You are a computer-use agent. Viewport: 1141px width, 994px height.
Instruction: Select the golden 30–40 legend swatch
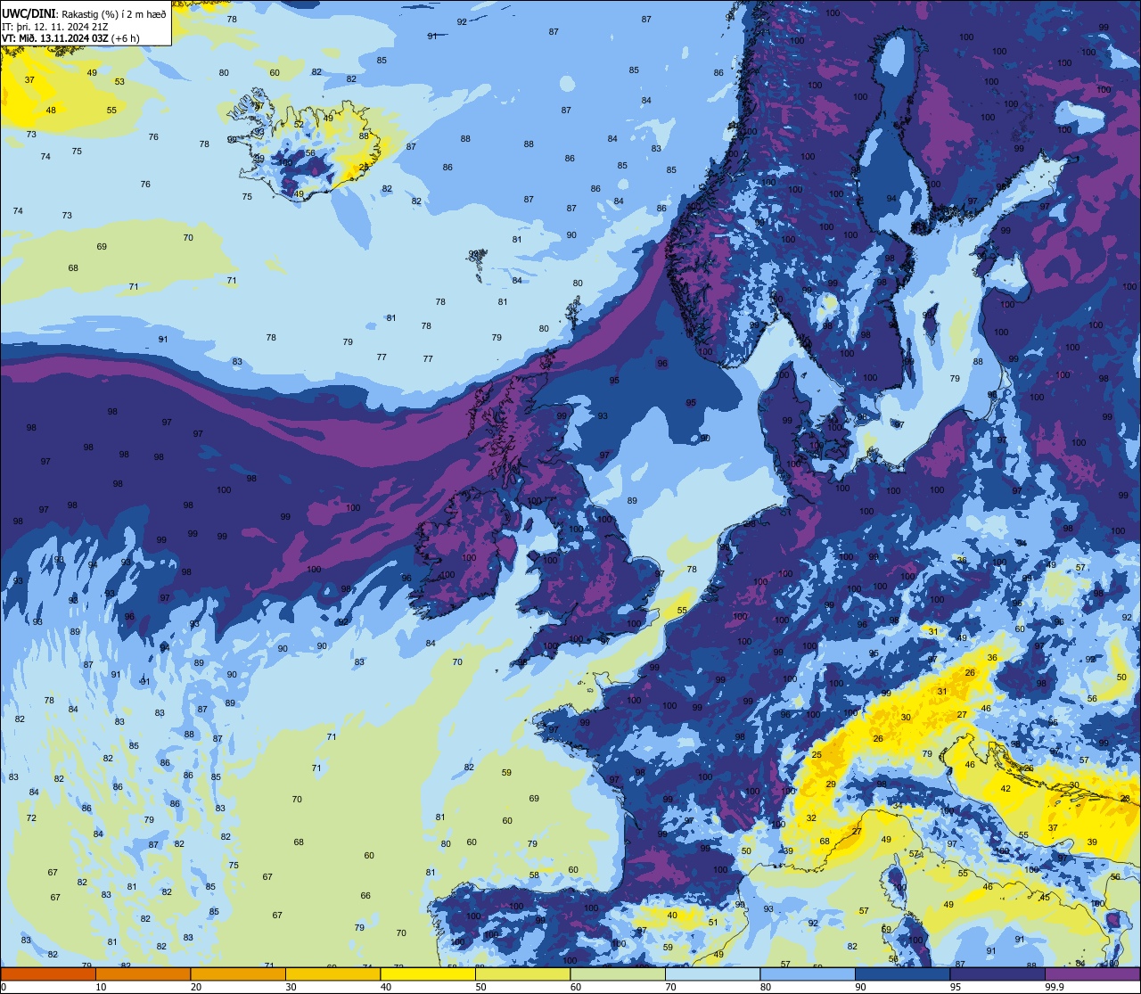(x=332, y=973)
